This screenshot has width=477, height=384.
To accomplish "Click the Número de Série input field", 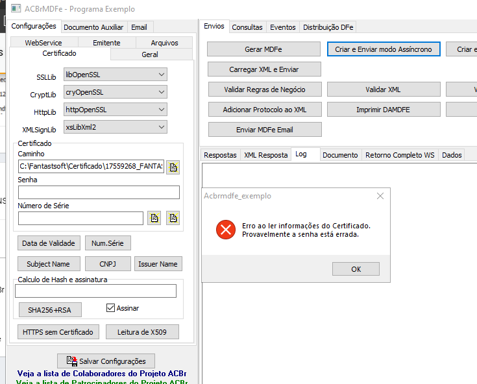I will click(80, 219).
